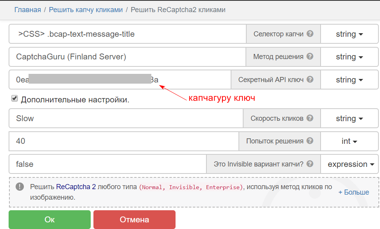Expand the expression dropdown for Invisible option
380x229 pixels.
[349, 164]
